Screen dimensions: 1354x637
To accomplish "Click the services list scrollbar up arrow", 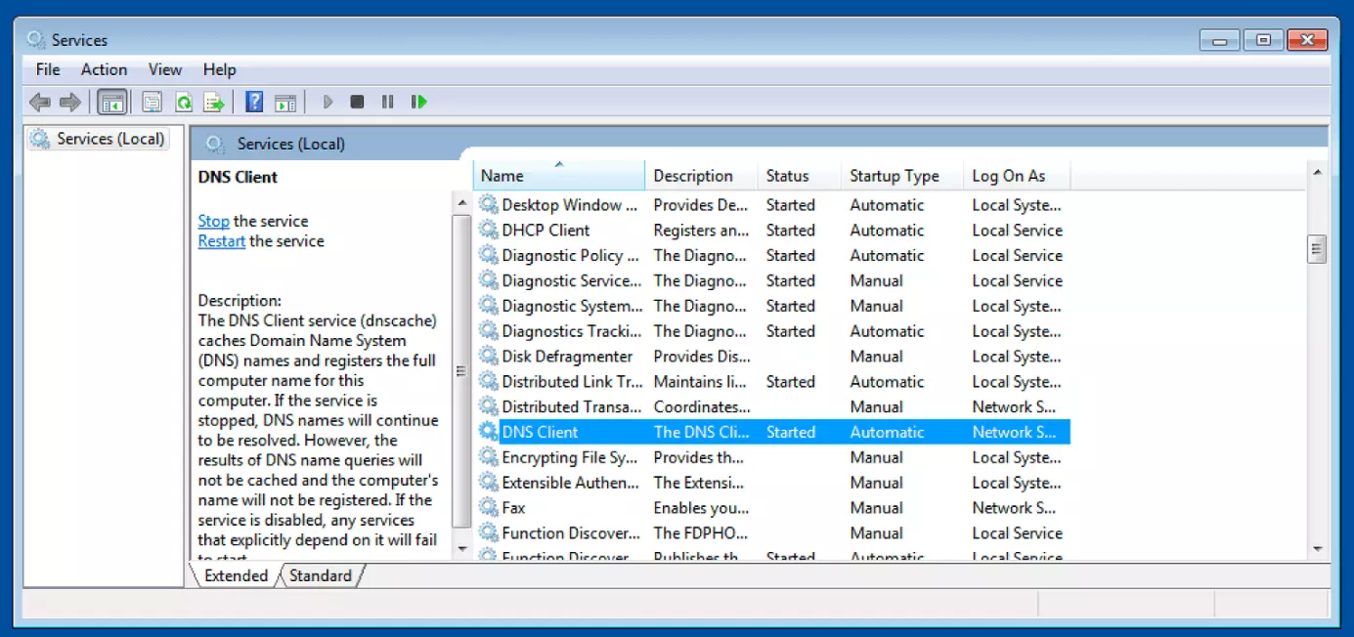I will (x=1317, y=173).
